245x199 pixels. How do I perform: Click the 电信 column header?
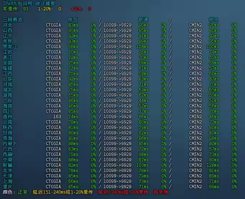coord(73,20)
